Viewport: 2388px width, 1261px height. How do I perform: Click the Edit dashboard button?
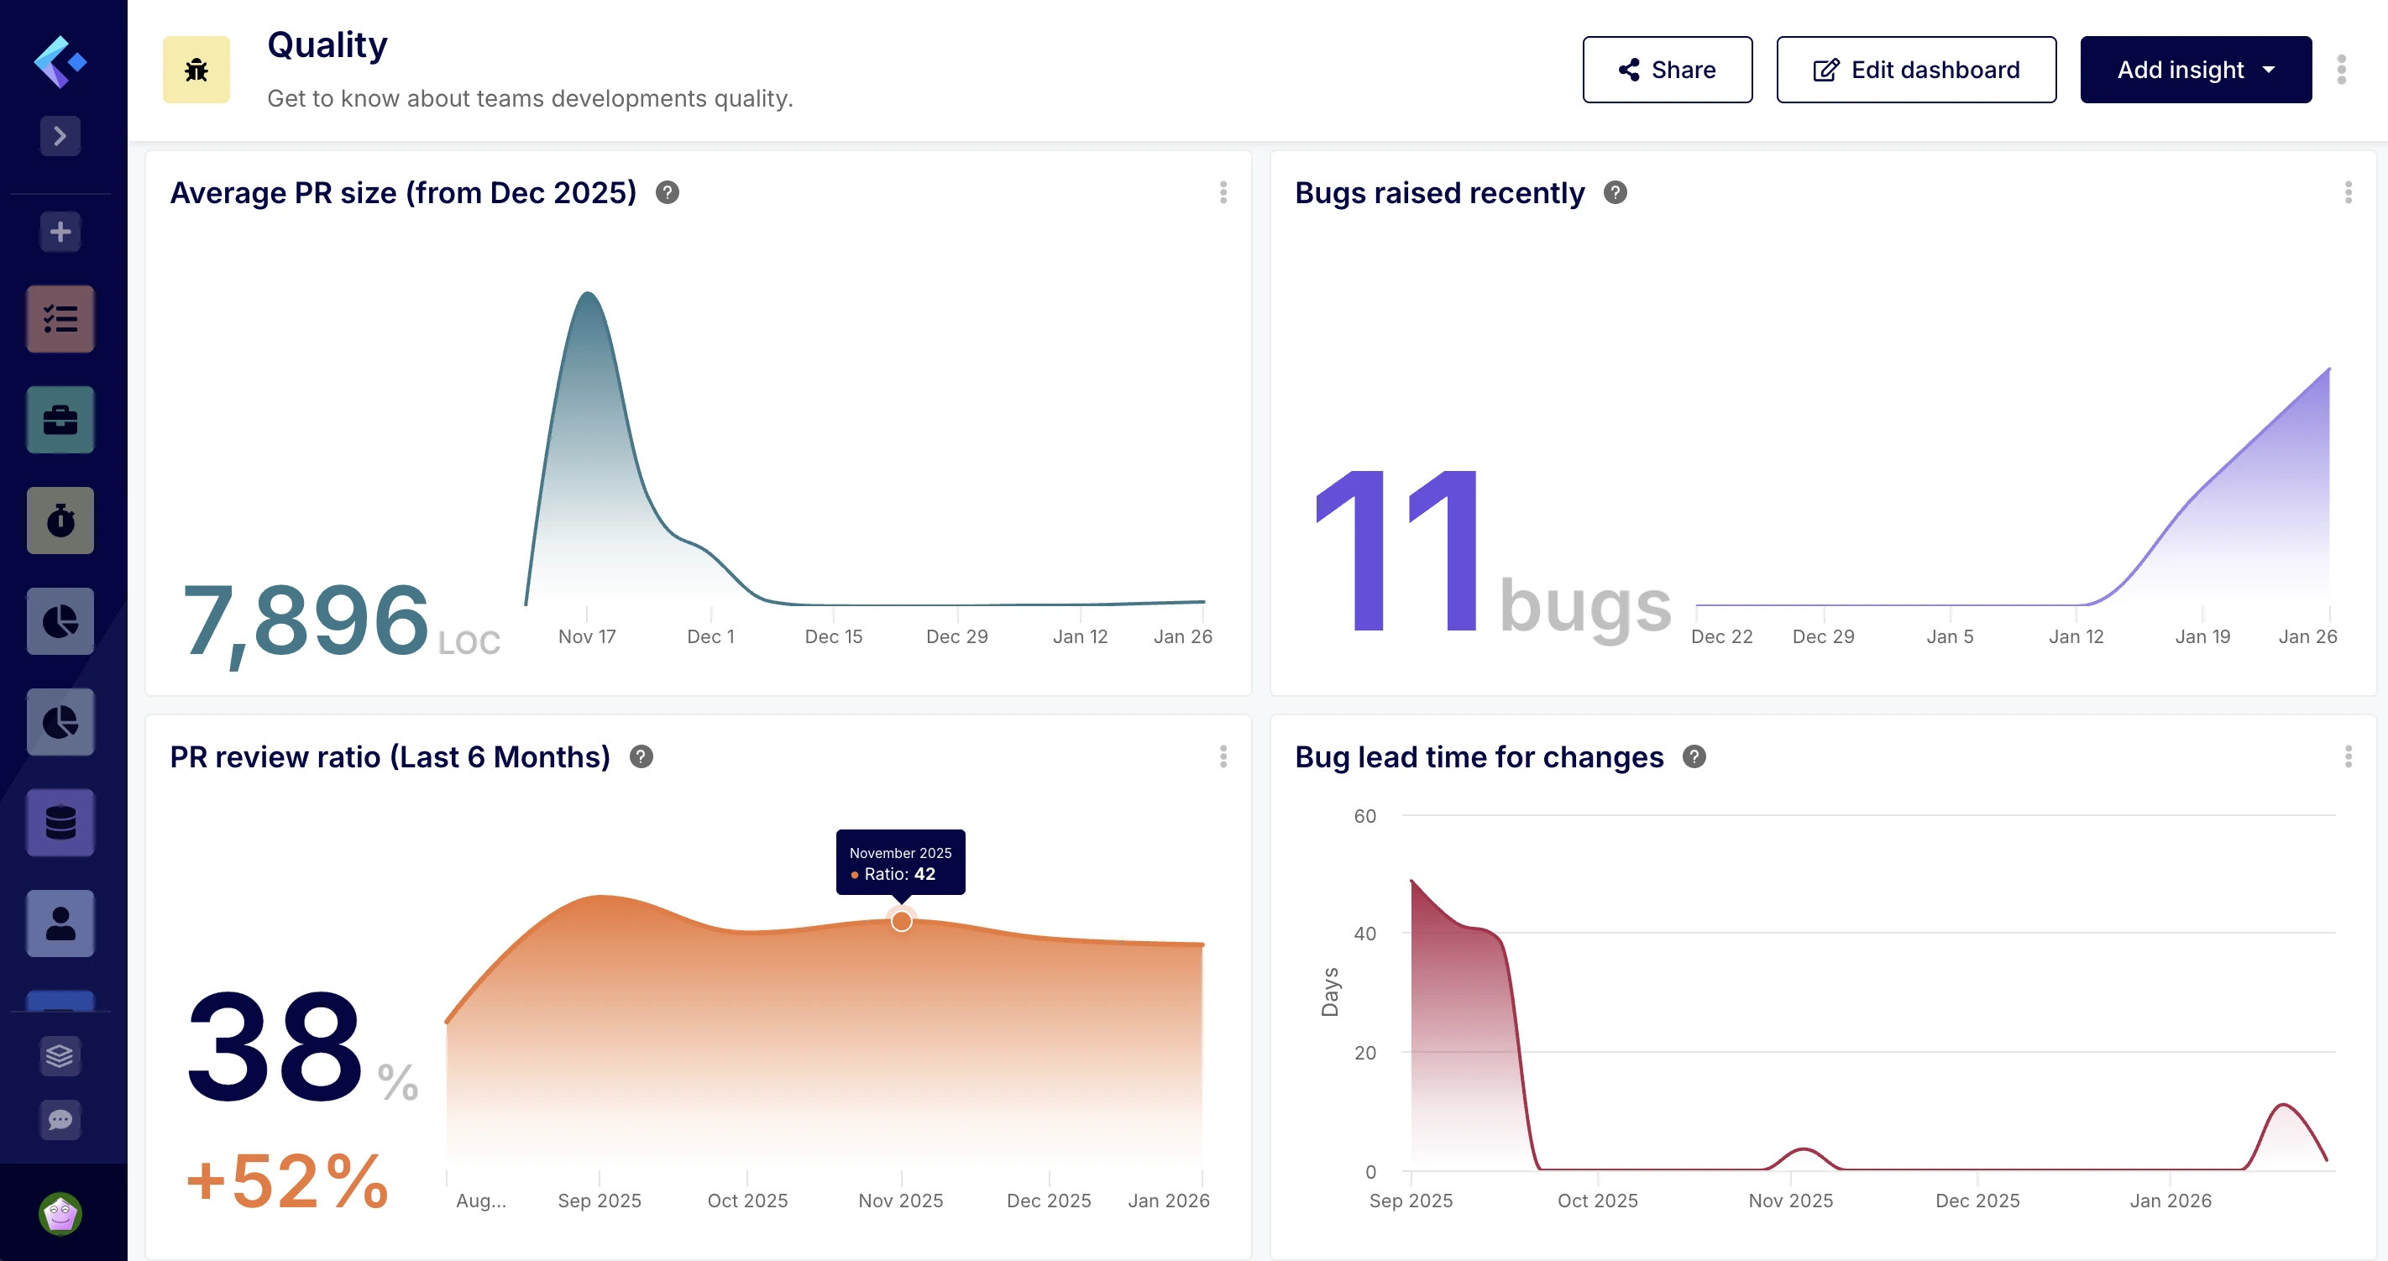[1915, 69]
